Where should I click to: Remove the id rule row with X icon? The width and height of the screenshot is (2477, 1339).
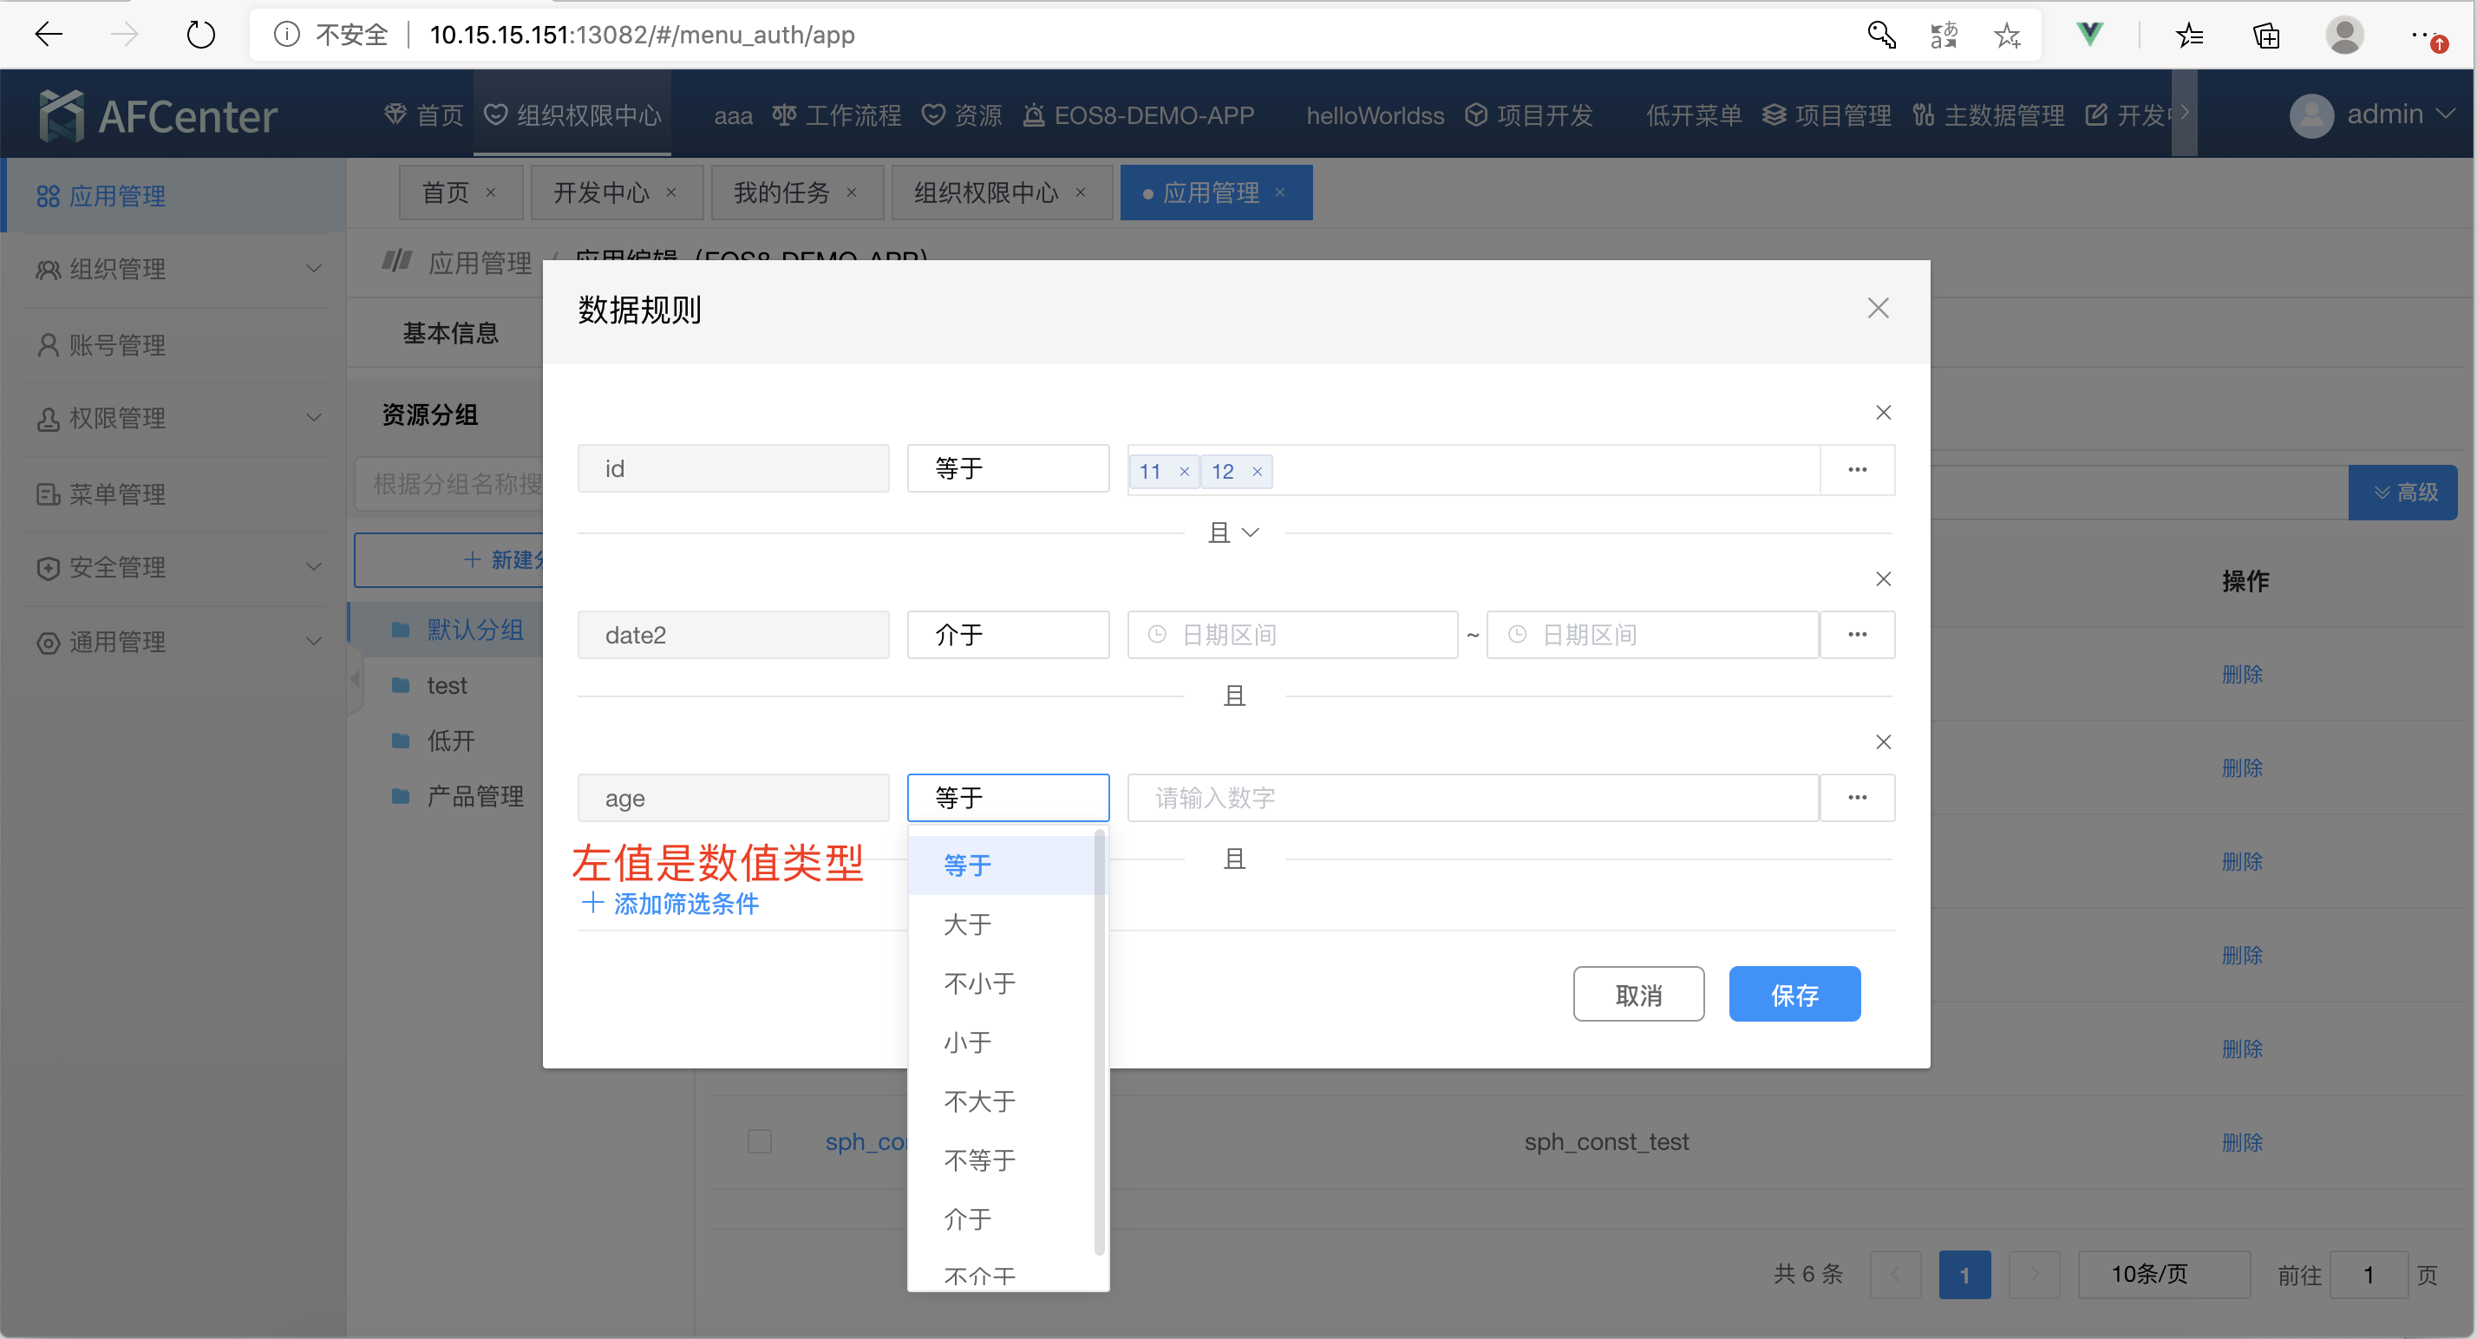[x=1883, y=413]
